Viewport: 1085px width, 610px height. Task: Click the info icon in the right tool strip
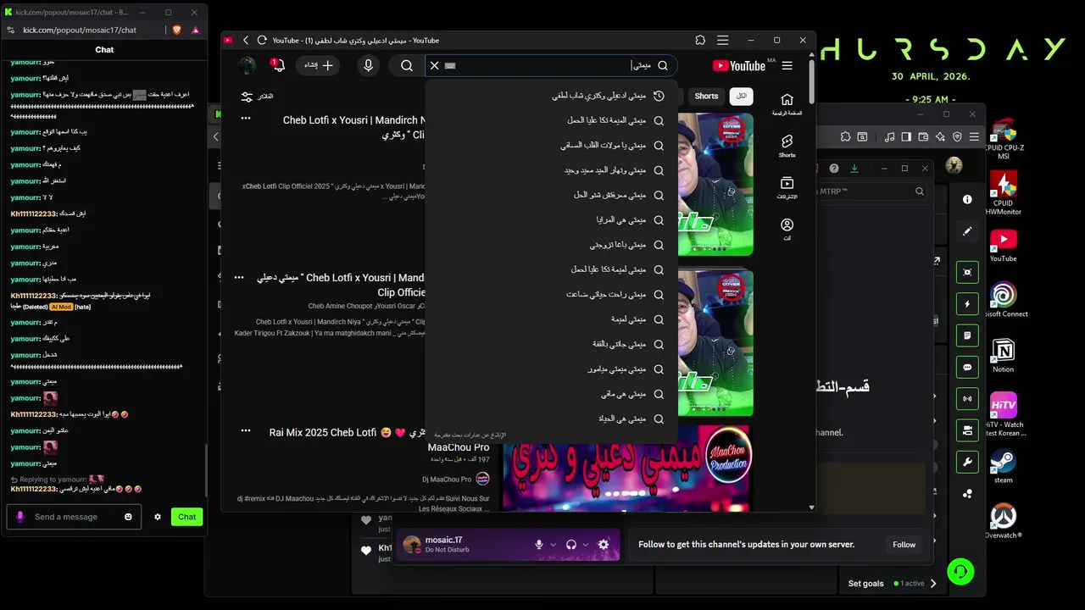click(967, 200)
